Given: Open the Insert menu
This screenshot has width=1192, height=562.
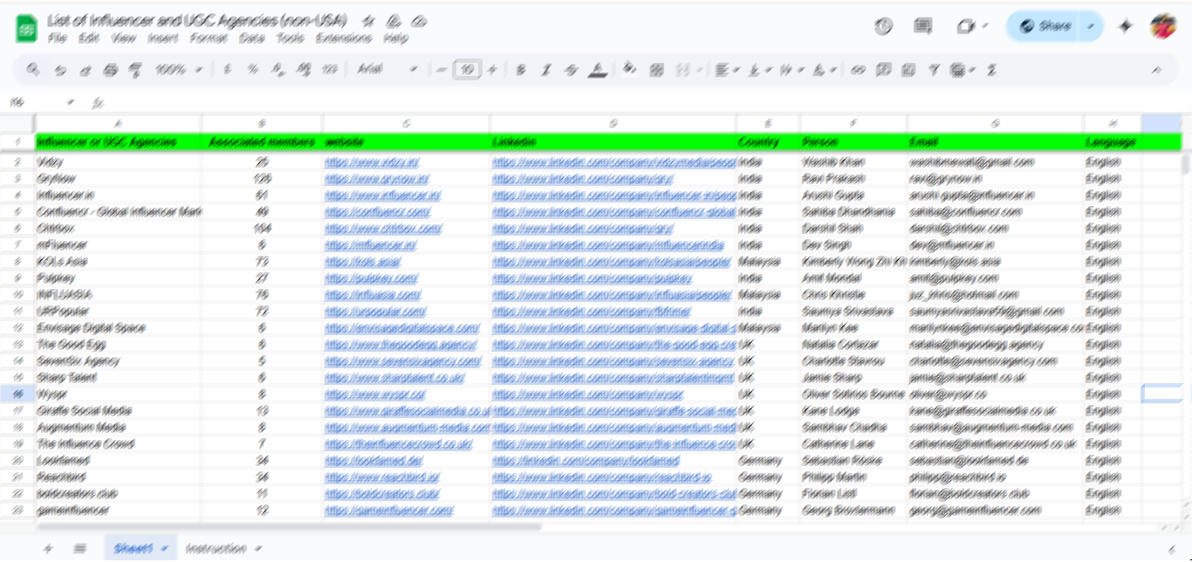Looking at the screenshot, I should point(162,38).
